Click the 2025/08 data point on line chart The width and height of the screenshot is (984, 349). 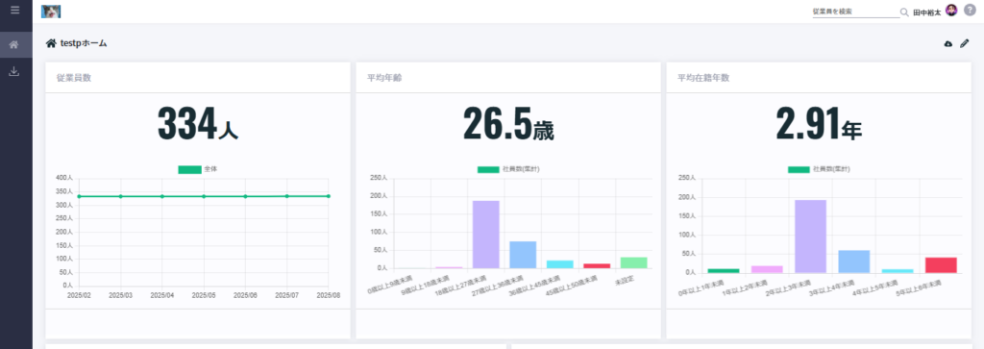click(329, 196)
